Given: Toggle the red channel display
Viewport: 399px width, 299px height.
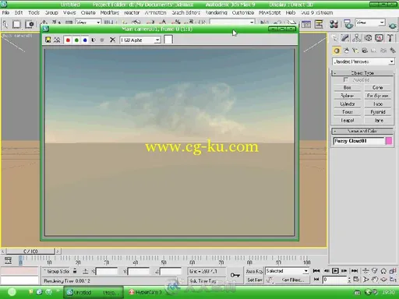Looking at the screenshot, I should [68, 40].
